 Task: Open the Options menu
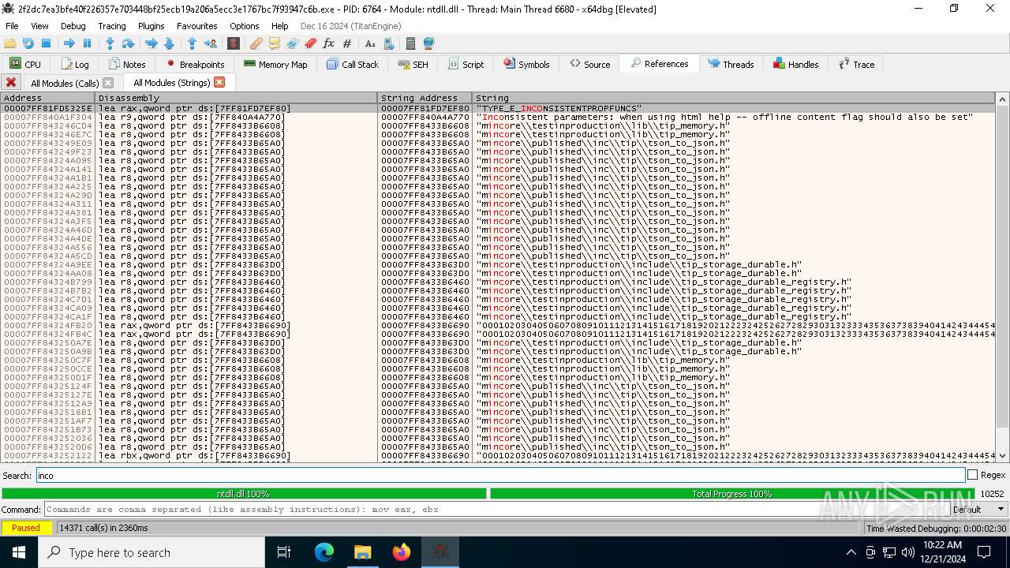[245, 26]
